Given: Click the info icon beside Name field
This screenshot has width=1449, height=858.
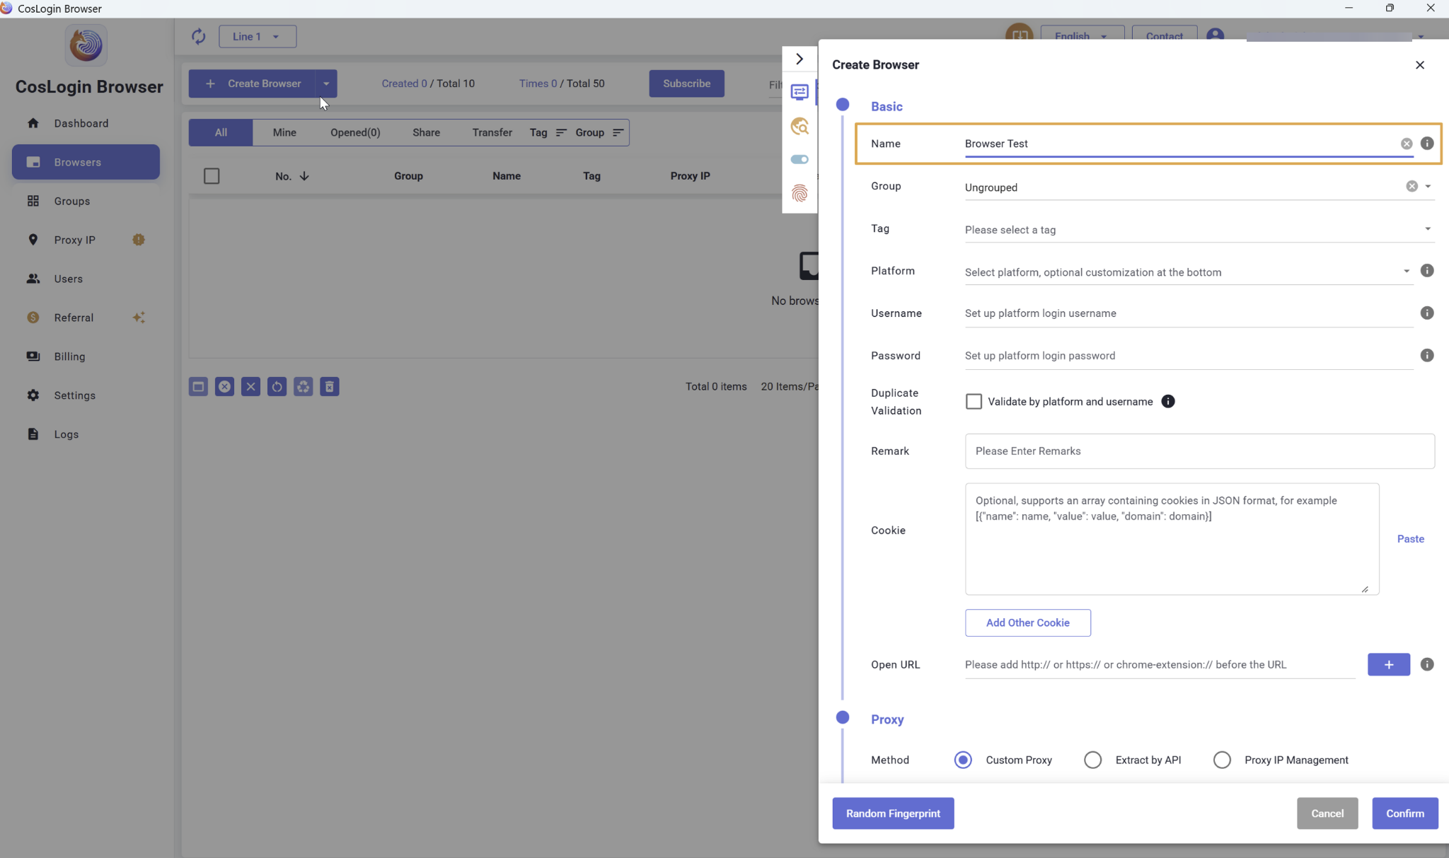Looking at the screenshot, I should (x=1427, y=143).
